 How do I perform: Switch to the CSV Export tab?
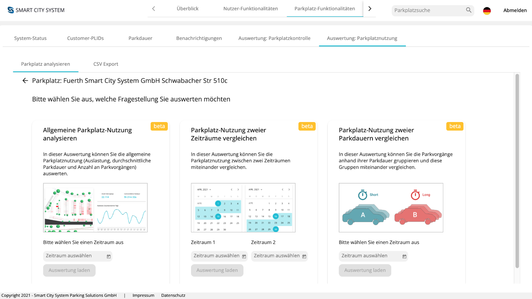coord(106,64)
